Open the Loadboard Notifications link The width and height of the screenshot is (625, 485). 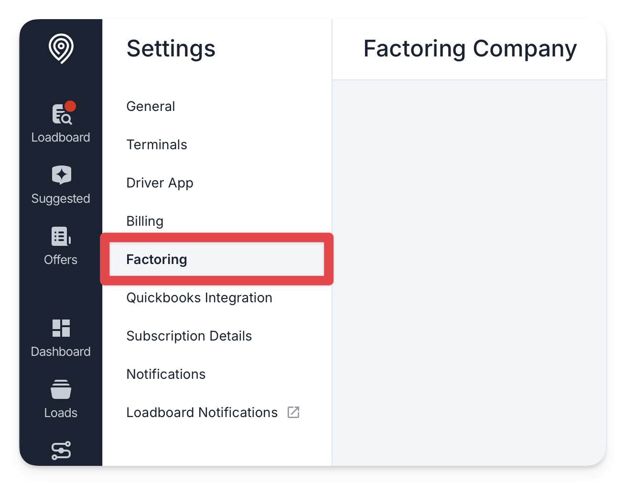202,412
